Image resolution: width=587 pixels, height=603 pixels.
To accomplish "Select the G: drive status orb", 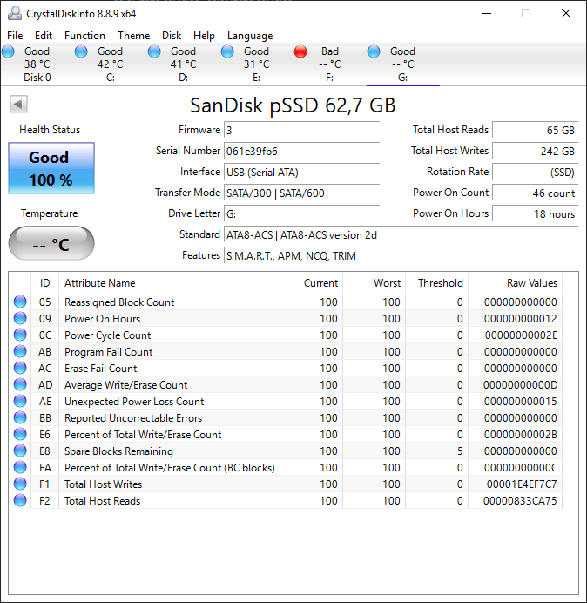I will [x=374, y=51].
